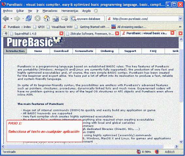Viewport: 185px width, 156px height.
Task: Open the Marcadores menu
Action: click(x=50, y=11)
